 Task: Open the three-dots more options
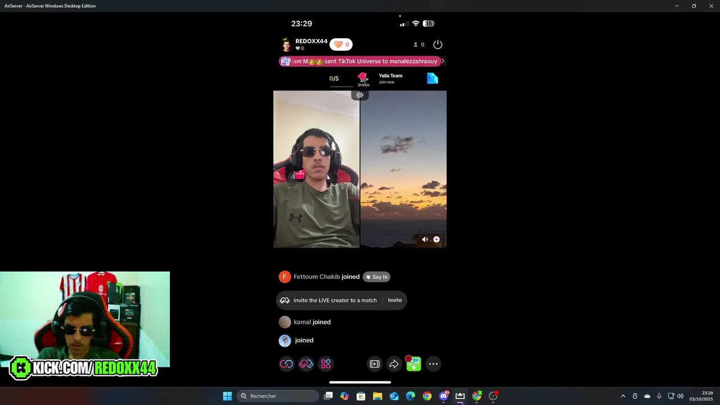(x=433, y=364)
